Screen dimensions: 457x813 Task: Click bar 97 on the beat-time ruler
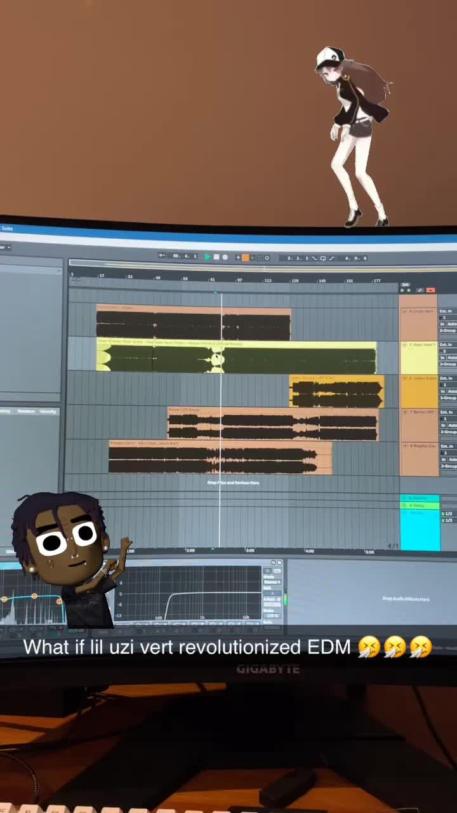[x=239, y=279]
